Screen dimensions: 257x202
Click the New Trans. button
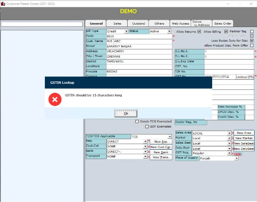(x=161, y=157)
